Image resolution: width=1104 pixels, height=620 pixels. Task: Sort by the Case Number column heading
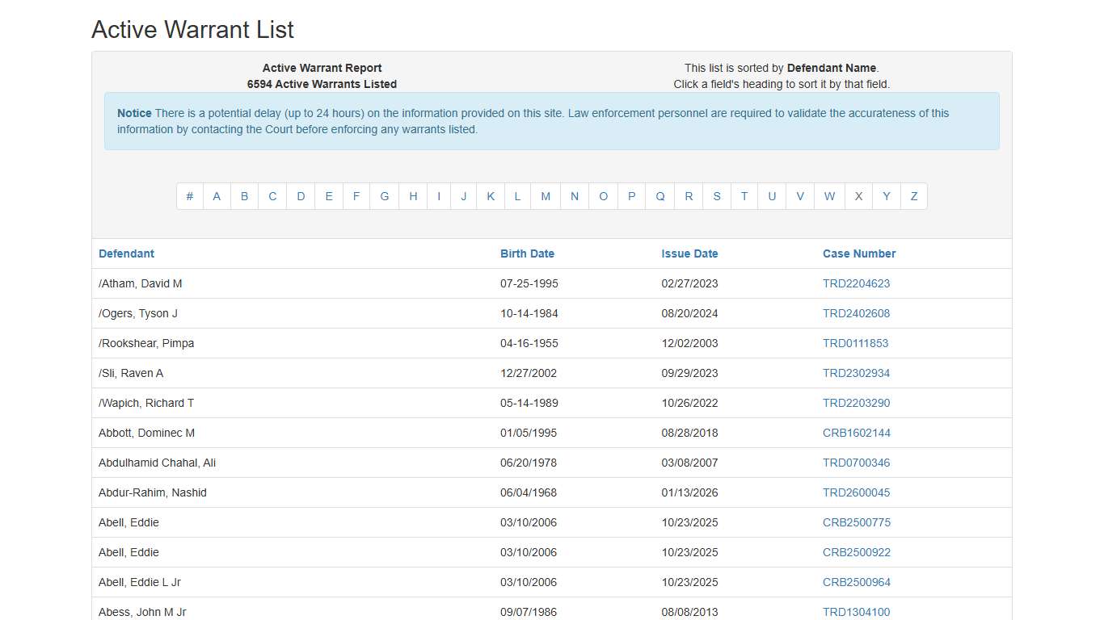point(859,253)
